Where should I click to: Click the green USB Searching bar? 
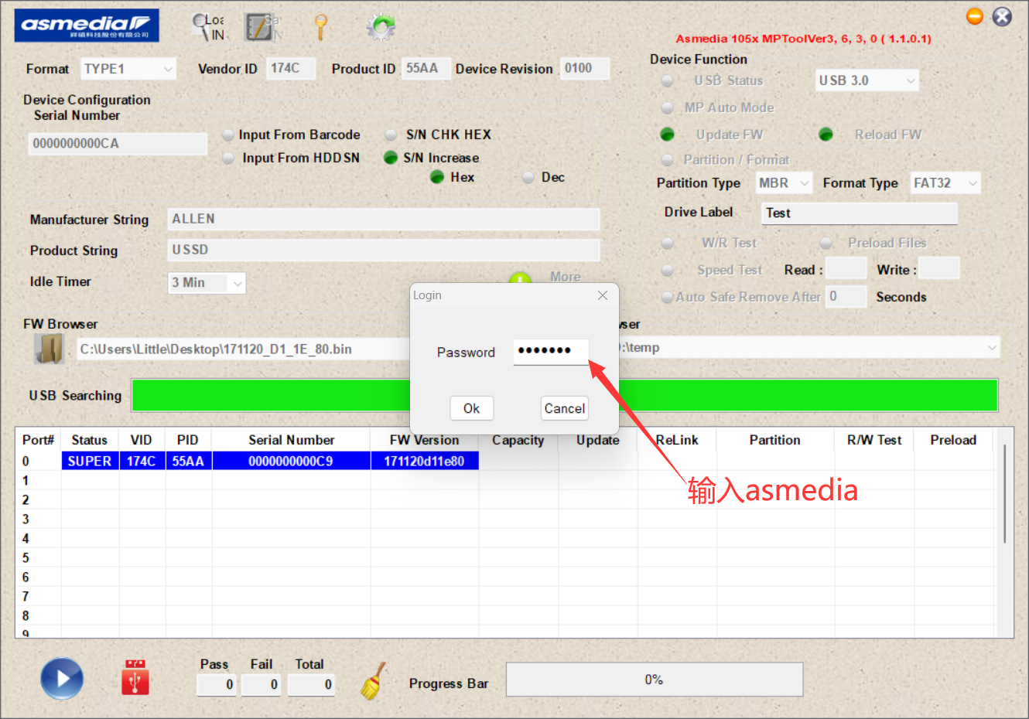click(565, 395)
